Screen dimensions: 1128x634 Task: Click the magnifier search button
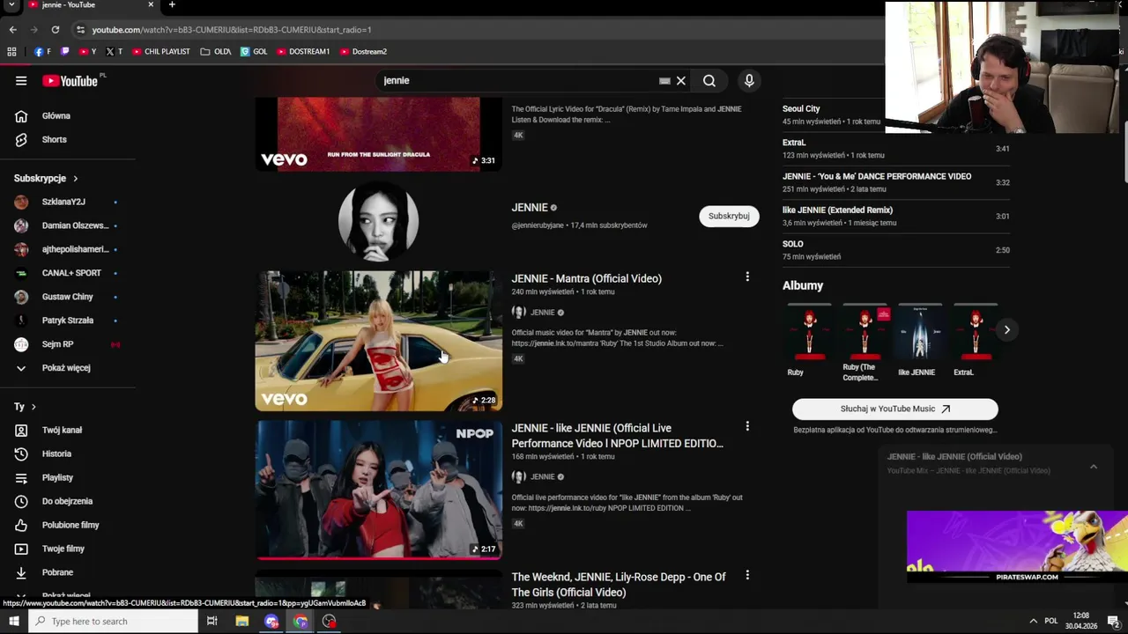click(709, 81)
